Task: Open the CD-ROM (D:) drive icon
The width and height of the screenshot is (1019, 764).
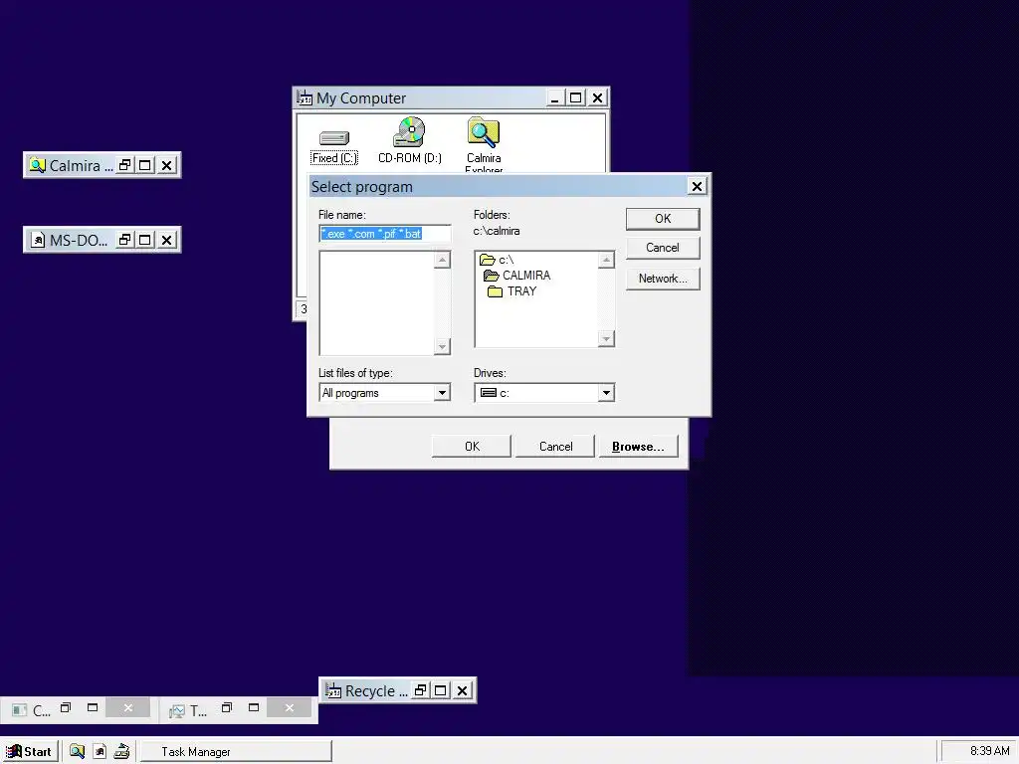Action: 409,141
